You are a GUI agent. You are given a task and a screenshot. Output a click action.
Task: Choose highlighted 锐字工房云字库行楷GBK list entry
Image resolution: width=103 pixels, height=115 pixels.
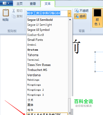(47, 114)
